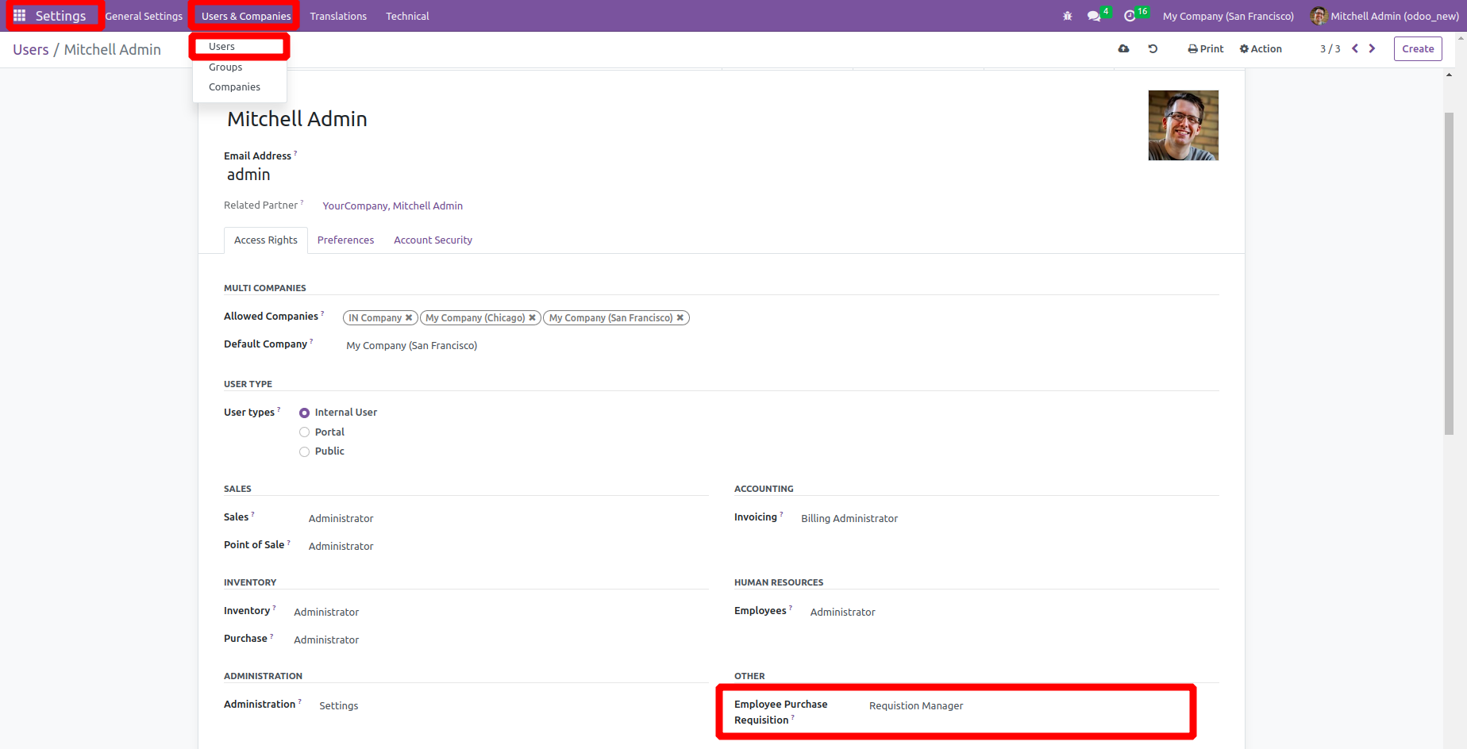The height and width of the screenshot is (749, 1467).
Task: Switch to the Access Rights tab
Action: (x=266, y=240)
